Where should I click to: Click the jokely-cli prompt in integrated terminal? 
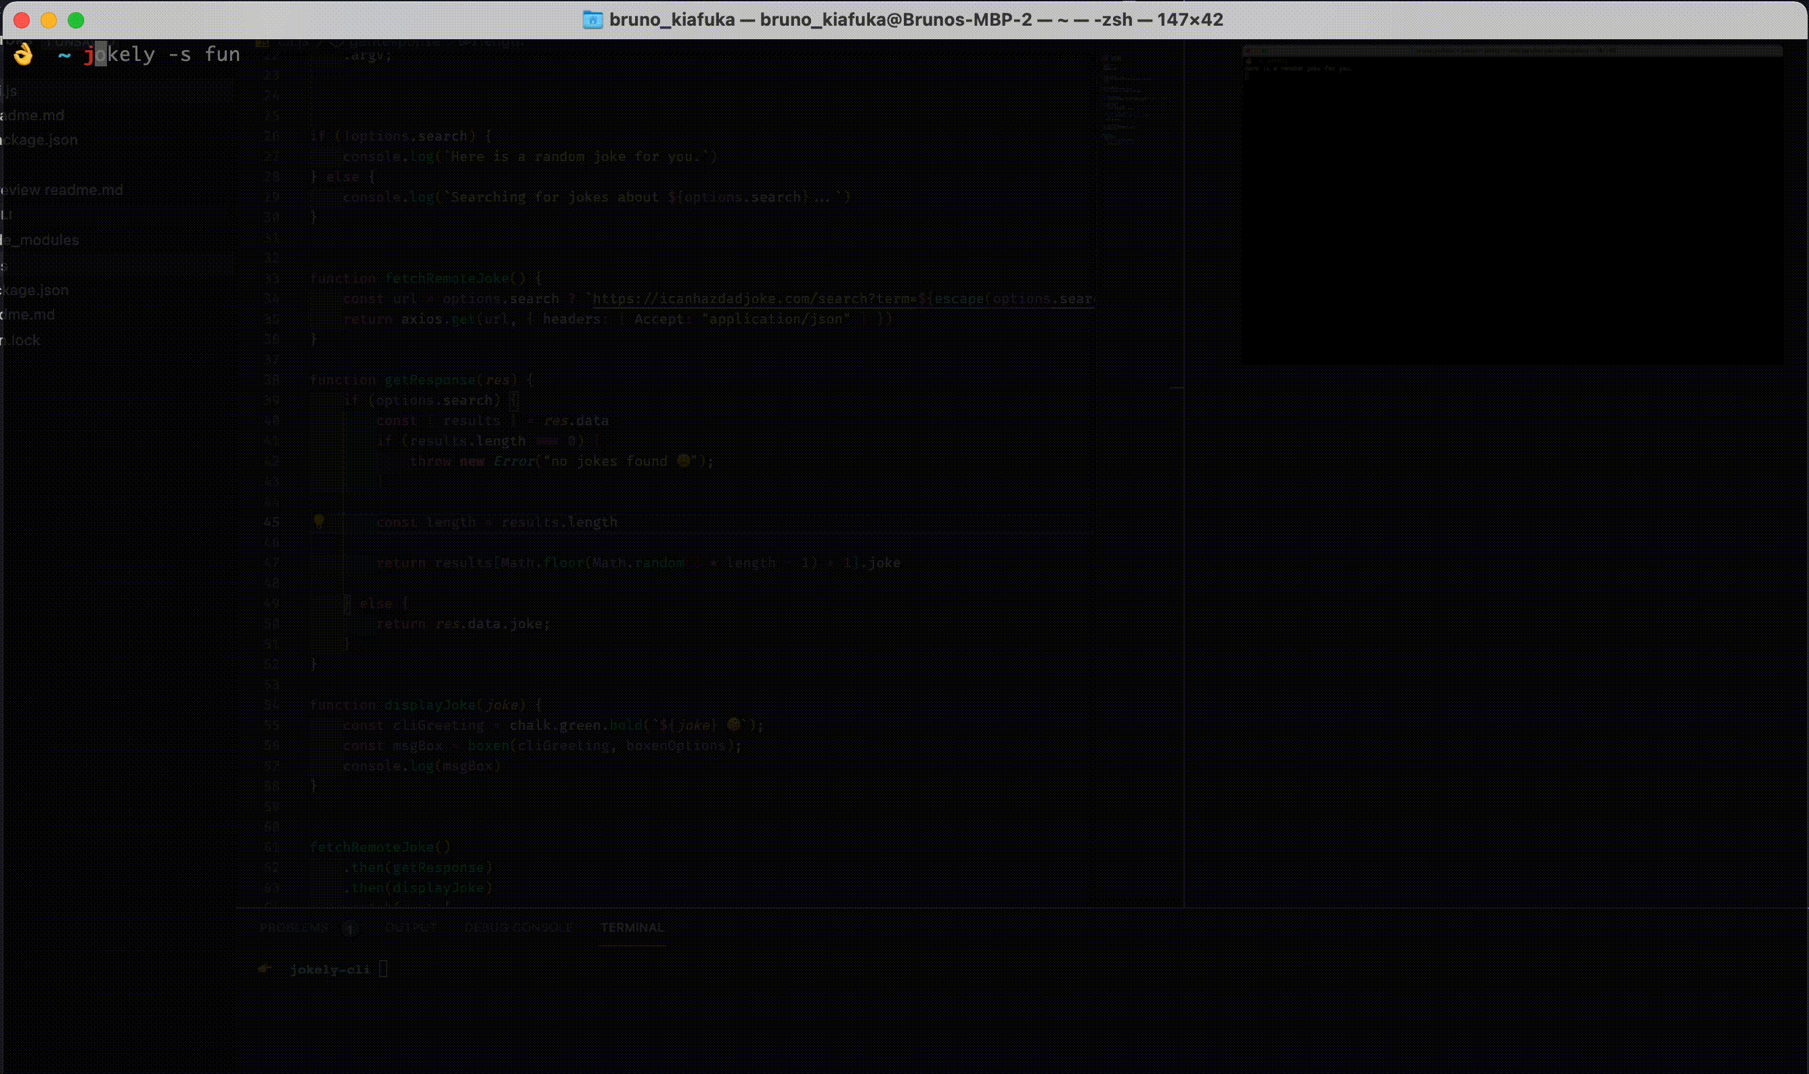[329, 969]
